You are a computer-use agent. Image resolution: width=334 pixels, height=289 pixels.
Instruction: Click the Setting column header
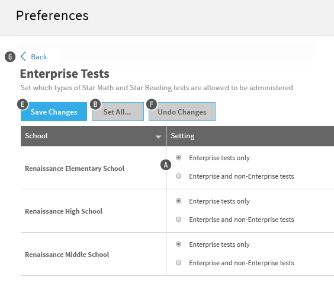click(x=250, y=136)
